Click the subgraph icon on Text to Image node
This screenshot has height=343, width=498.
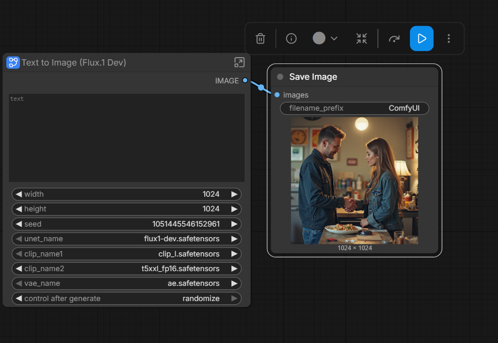[x=13, y=62]
